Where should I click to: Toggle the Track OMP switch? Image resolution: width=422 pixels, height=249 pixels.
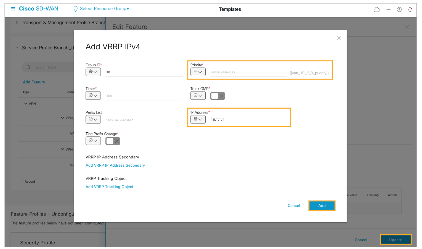coord(217,96)
